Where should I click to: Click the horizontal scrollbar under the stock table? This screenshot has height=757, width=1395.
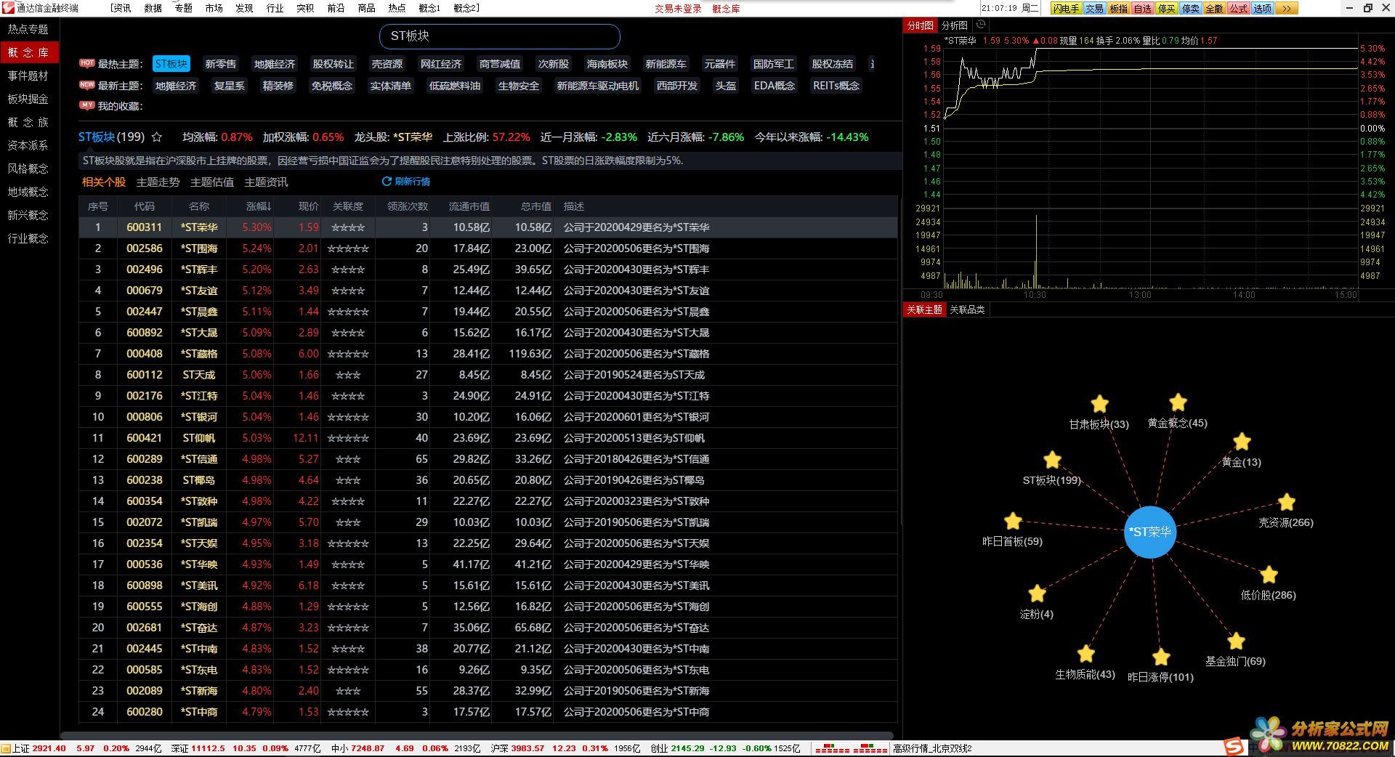[x=477, y=735]
